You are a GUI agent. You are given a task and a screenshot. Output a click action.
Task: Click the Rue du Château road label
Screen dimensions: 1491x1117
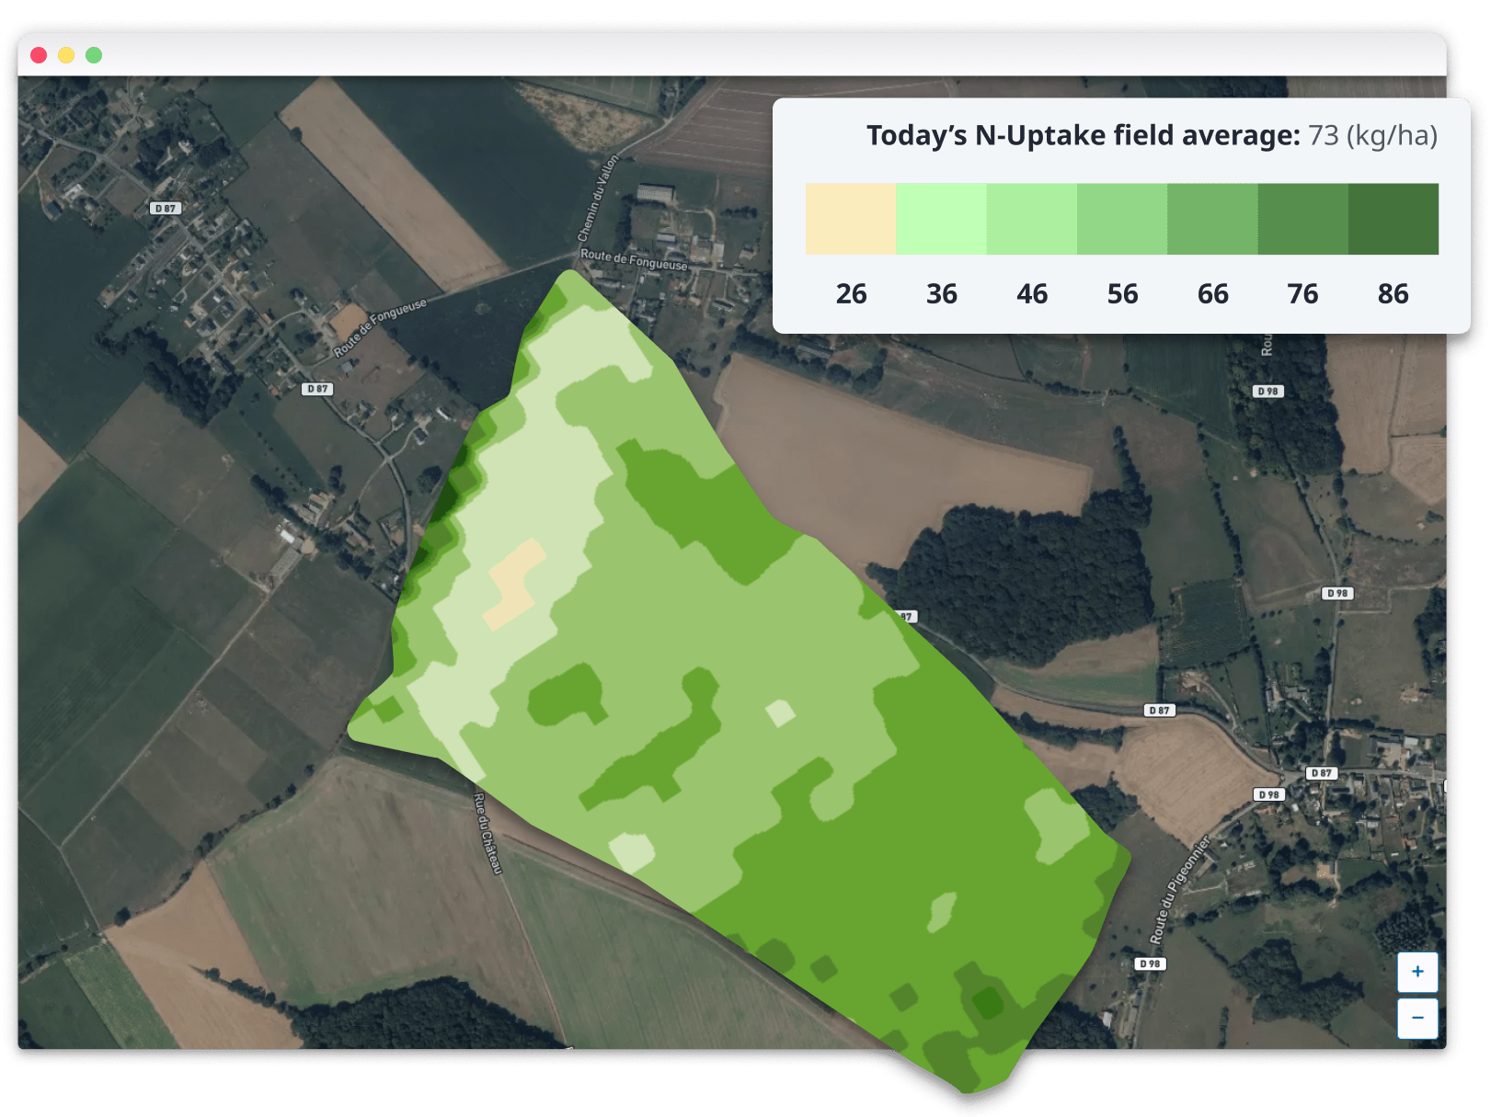coord(487,833)
